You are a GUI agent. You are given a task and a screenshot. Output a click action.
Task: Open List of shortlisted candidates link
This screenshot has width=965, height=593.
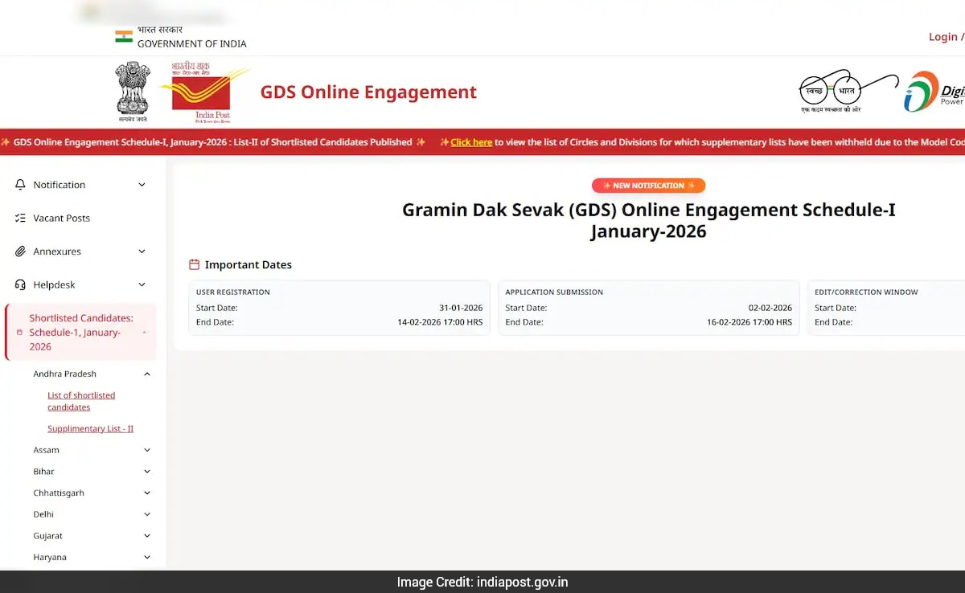pos(80,401)
